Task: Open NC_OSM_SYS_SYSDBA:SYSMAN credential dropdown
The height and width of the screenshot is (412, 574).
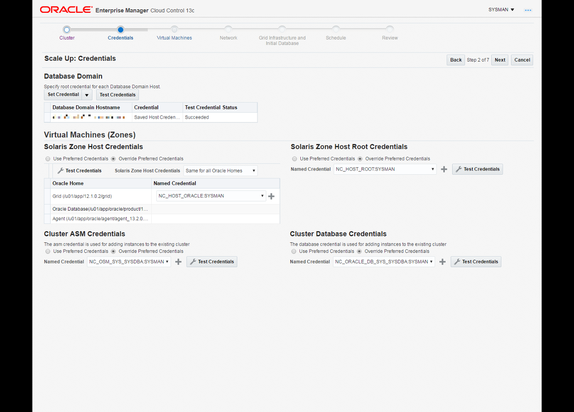Action: click(129, 262)
